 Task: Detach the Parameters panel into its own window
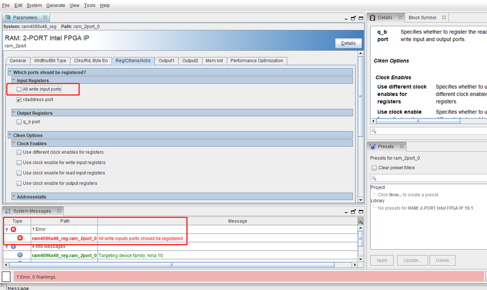[x=353, y=19]
